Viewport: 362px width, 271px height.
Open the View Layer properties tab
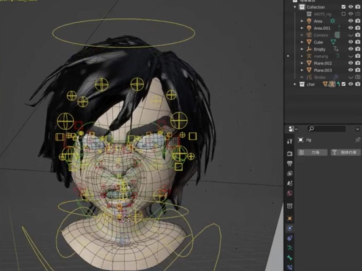290,173
